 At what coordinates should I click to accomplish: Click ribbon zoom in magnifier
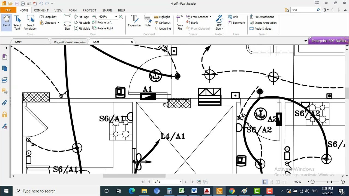121,17
